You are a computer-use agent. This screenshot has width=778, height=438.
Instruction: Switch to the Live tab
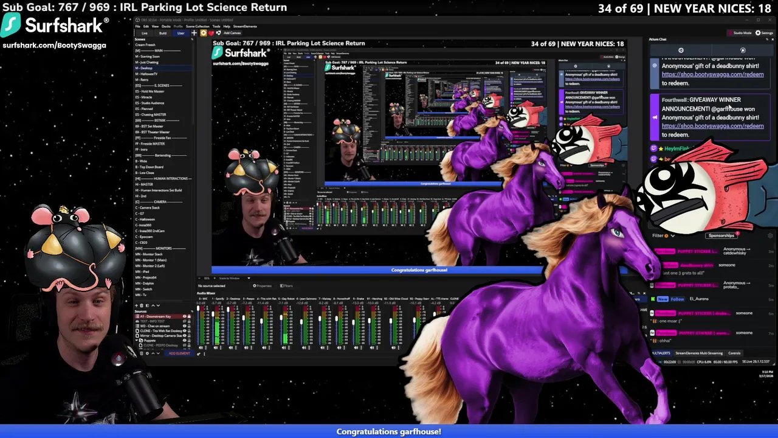click(x=145, y=33)
